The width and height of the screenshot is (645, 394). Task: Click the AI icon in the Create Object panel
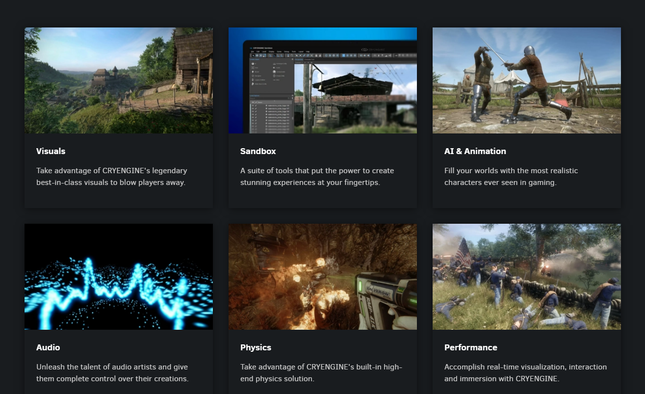(x=253, y=64)
